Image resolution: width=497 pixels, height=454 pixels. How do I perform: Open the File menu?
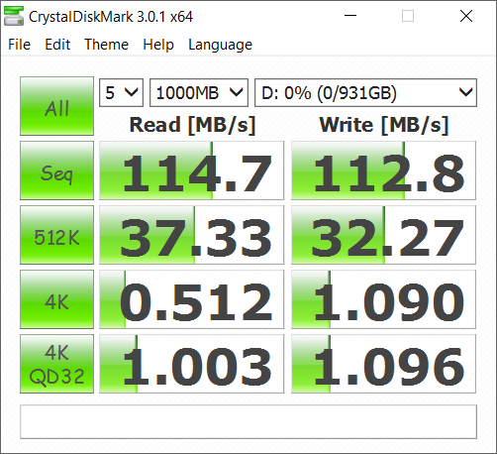pos(19,45)
